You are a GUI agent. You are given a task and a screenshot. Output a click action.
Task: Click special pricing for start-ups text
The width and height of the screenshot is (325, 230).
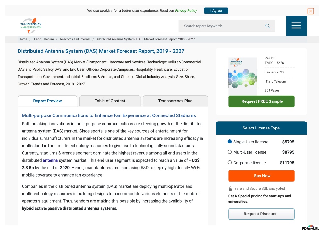[x=260, y=199]
